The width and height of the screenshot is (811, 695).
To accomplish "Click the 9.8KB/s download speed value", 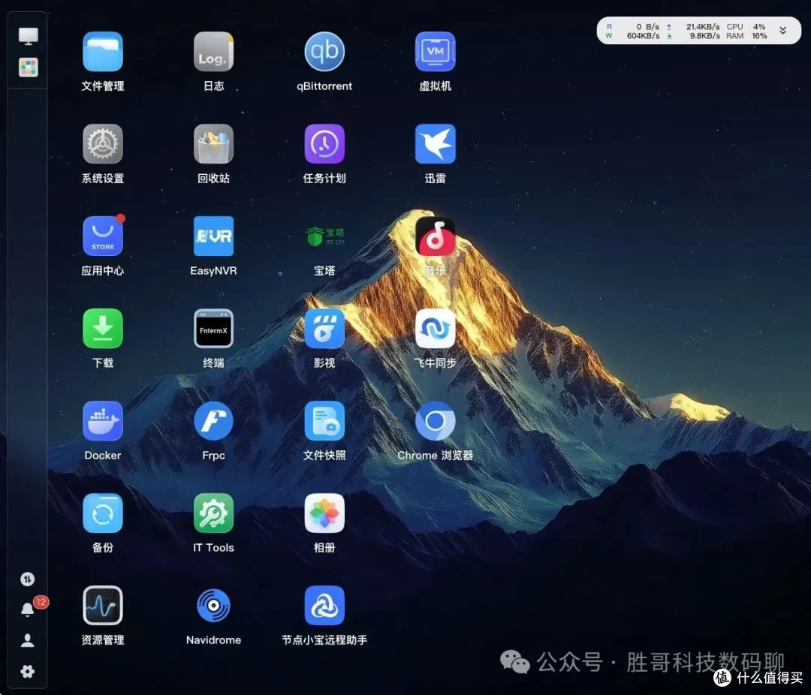I will pyautogui.click(x=704, y=36).
